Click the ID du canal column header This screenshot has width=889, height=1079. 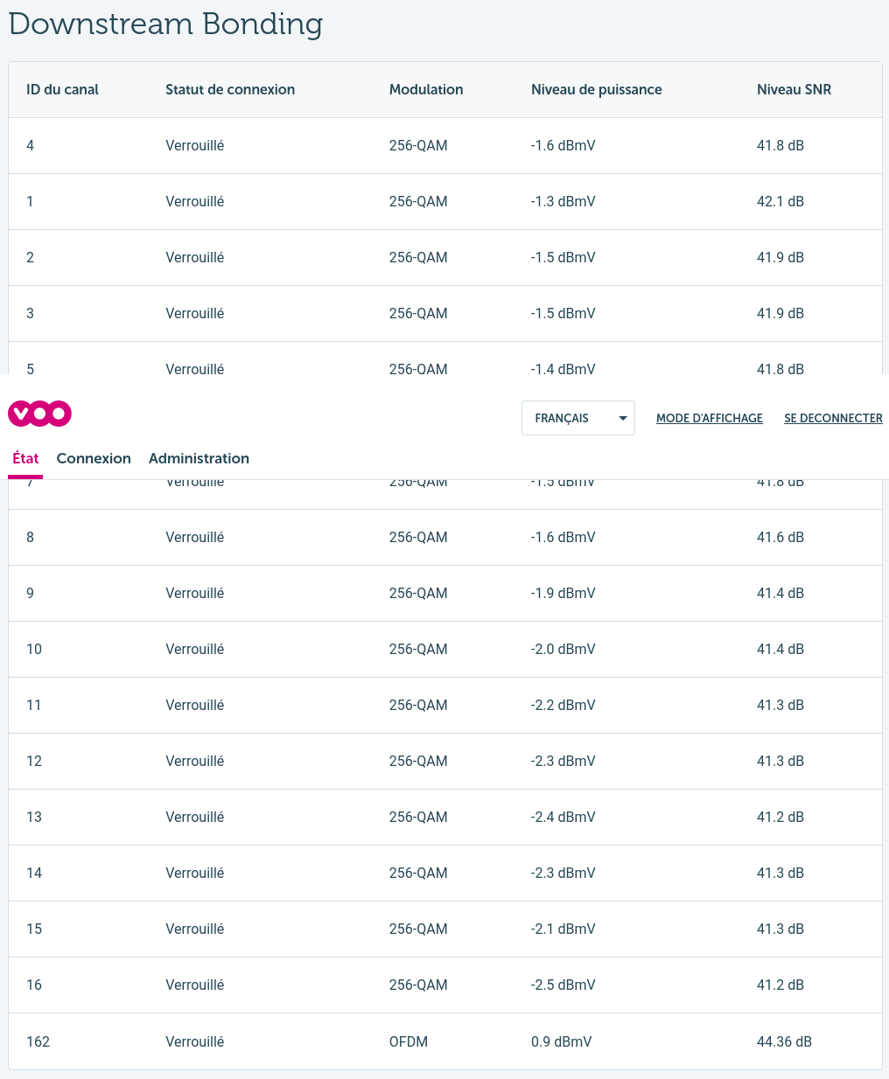point(62,89)
